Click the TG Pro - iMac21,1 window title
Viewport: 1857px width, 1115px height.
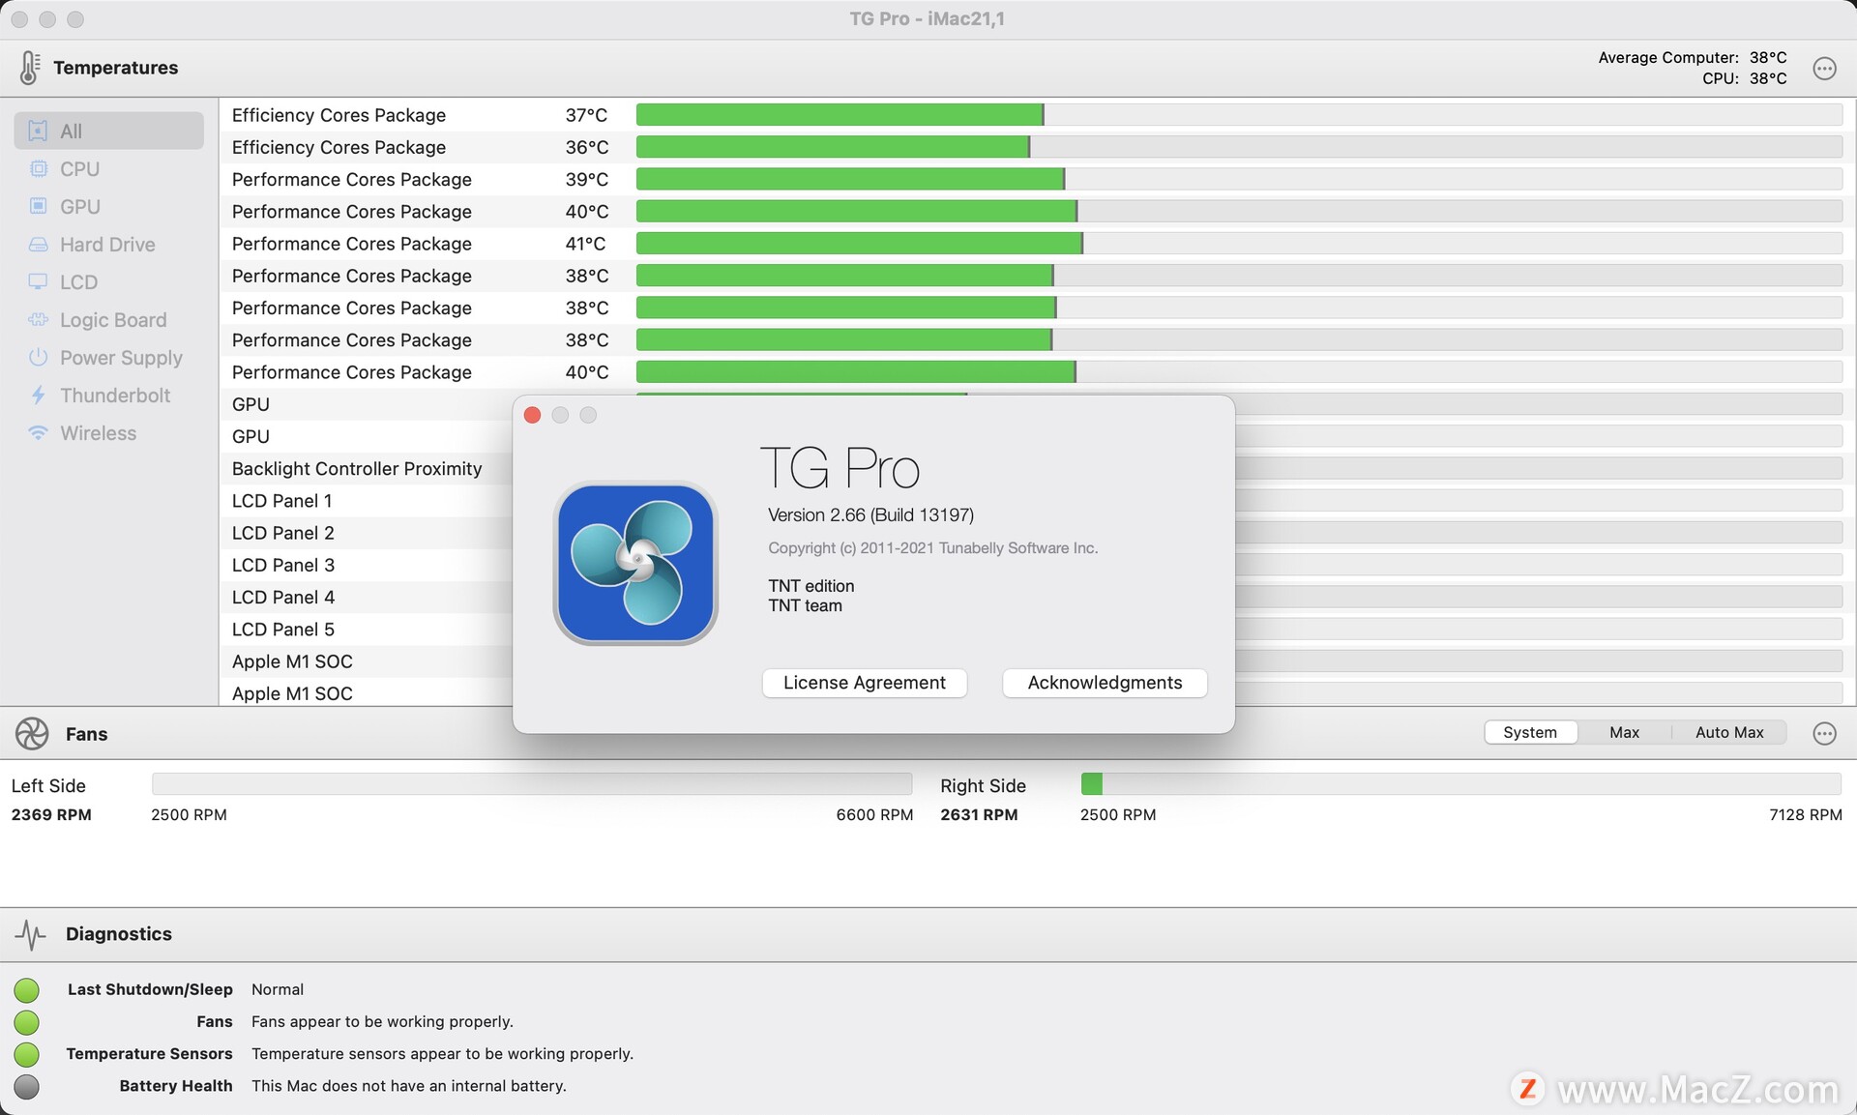click(927, 18)
